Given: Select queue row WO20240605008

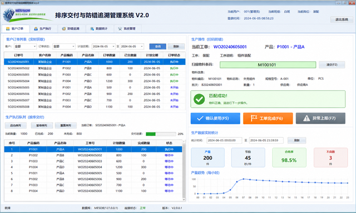Looking at the screenshot, I should [x=93, y=191].
